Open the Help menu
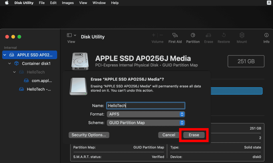This screenshot has height=163, width=273. (x=115, y=3)
